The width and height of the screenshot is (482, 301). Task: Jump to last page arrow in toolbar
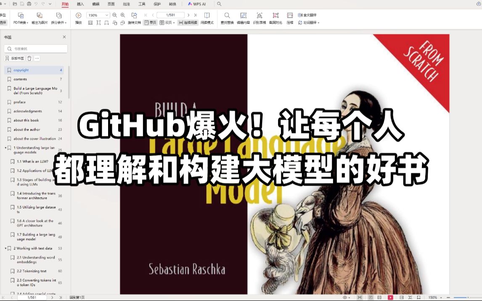pyautogui.click(x=195, y=15)
